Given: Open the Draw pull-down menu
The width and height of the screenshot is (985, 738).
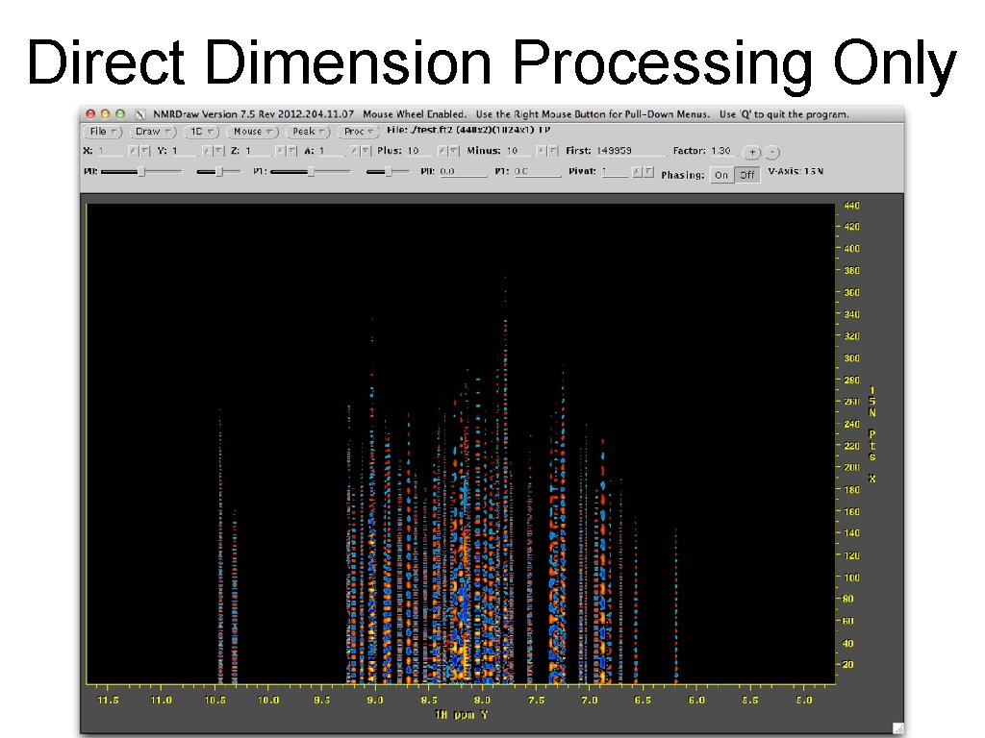Looking at the screenshot, I should [152, 132].
